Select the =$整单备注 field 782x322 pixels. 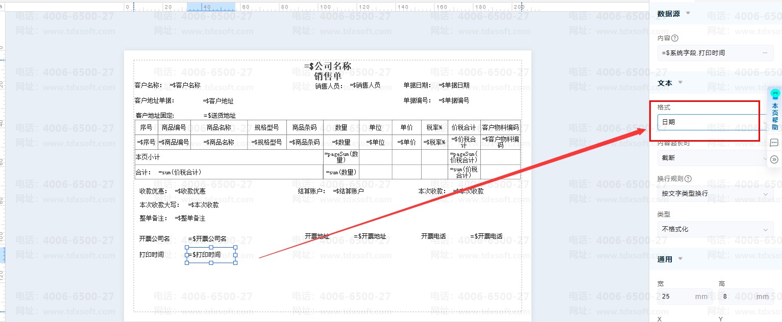[190, 218]
